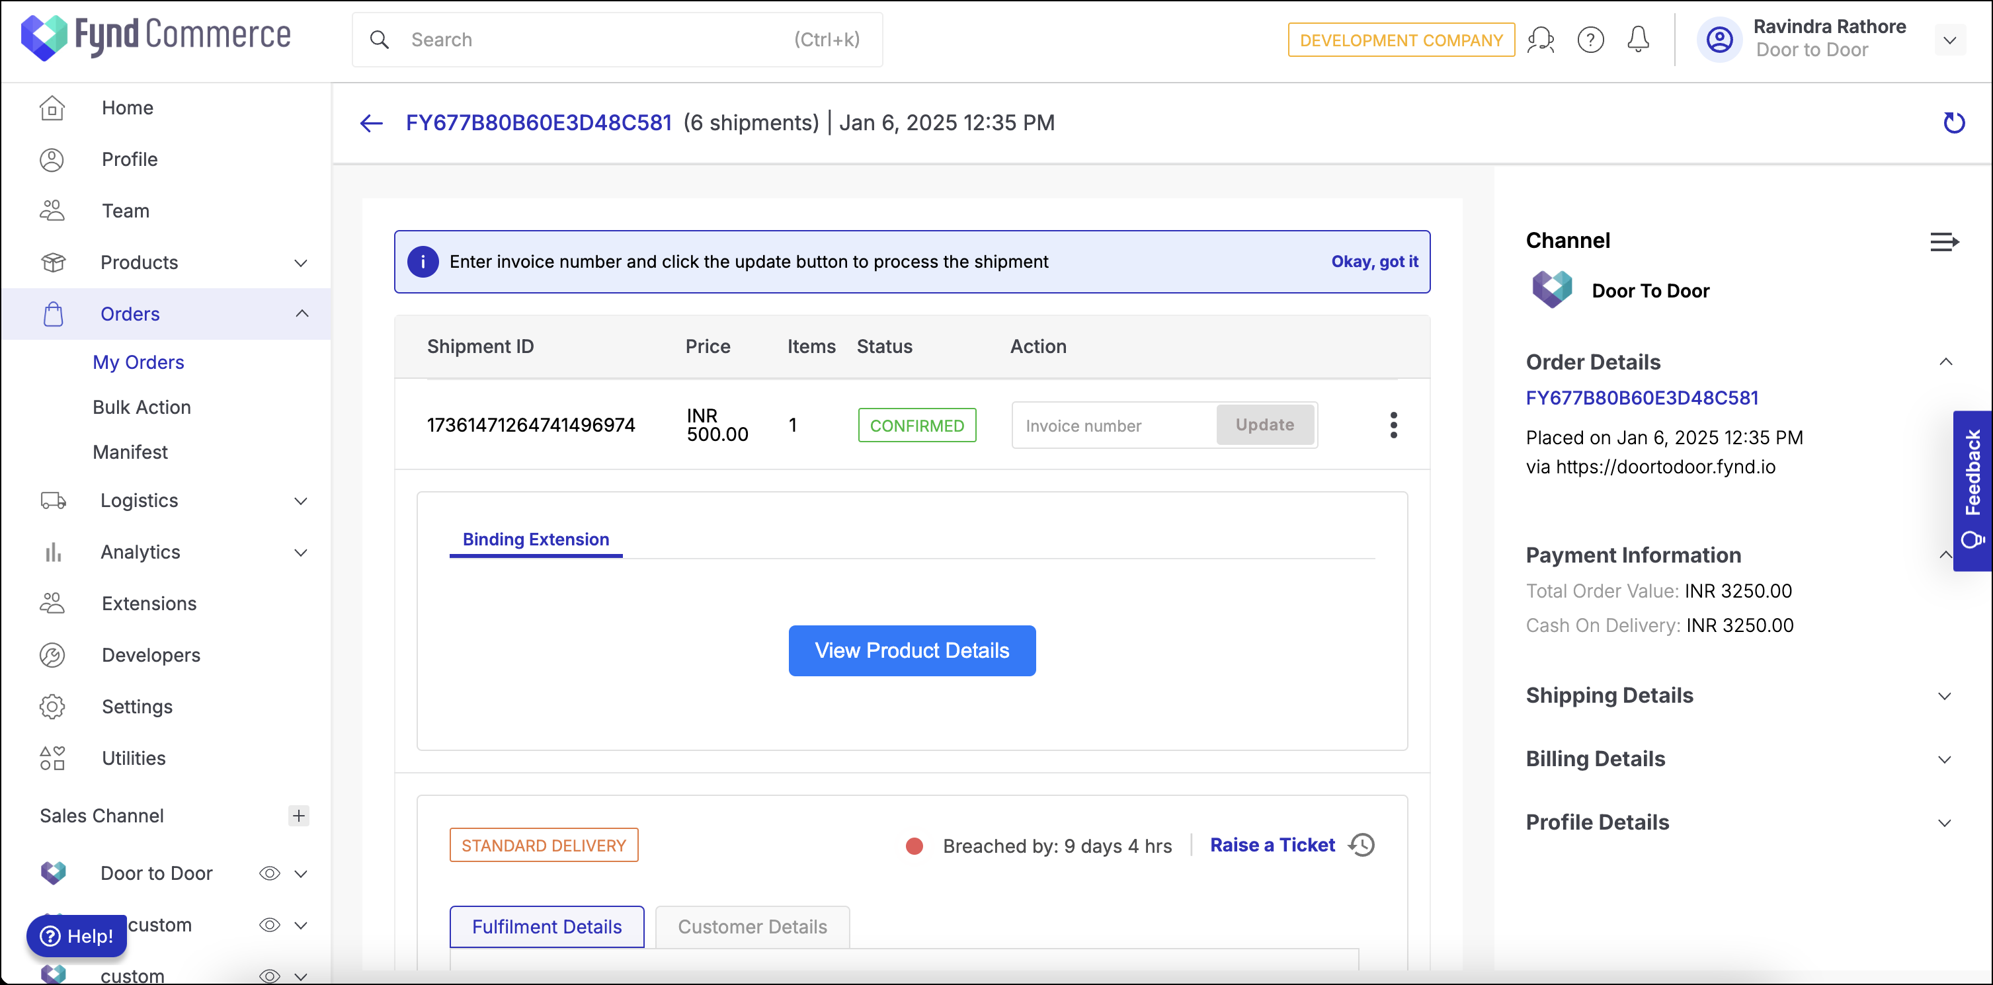Click the refresh icon at top right
Viewport: 1993px width, 985px height.
click(1953, 123)
